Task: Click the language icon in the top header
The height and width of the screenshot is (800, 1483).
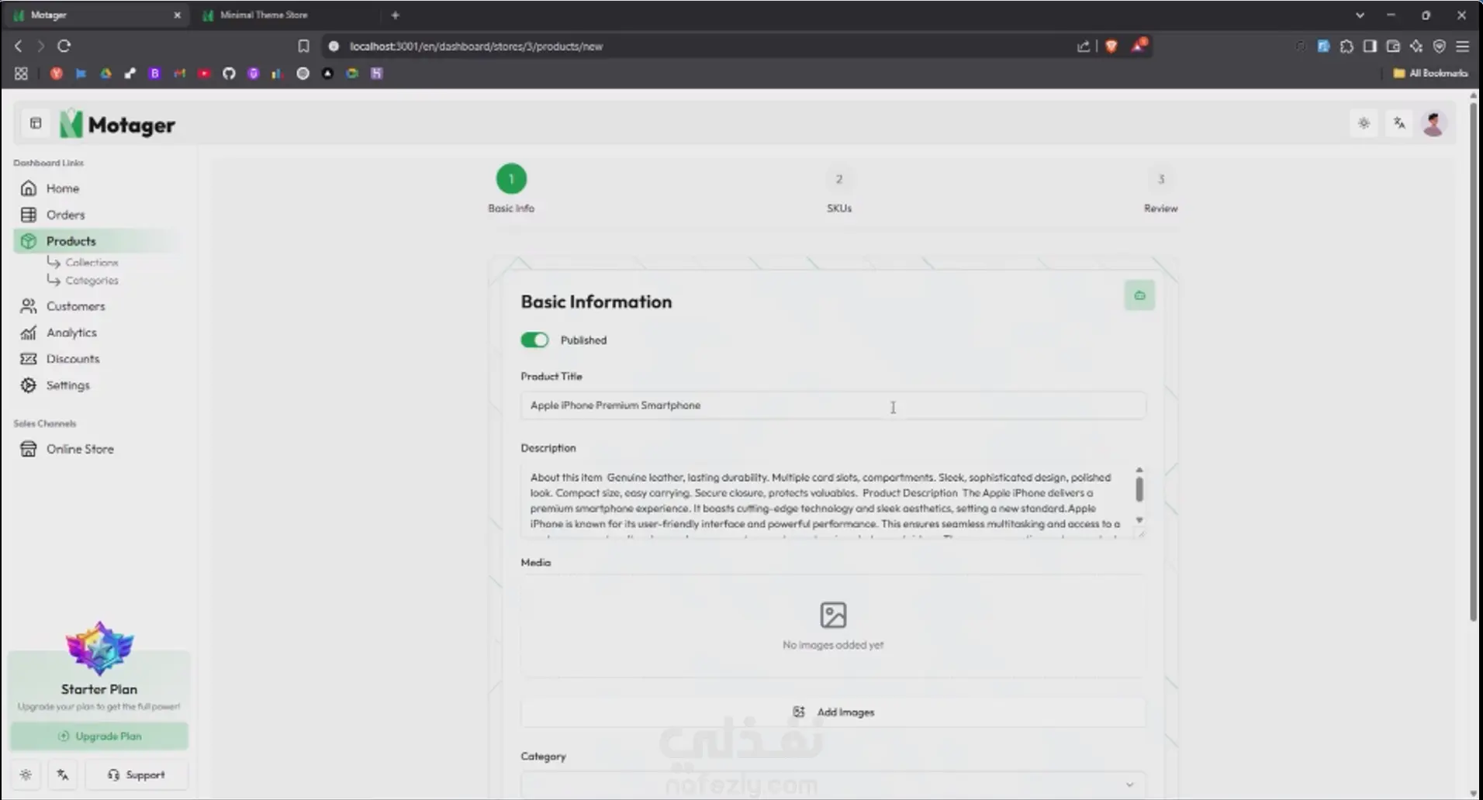Action: [1399, 123]
